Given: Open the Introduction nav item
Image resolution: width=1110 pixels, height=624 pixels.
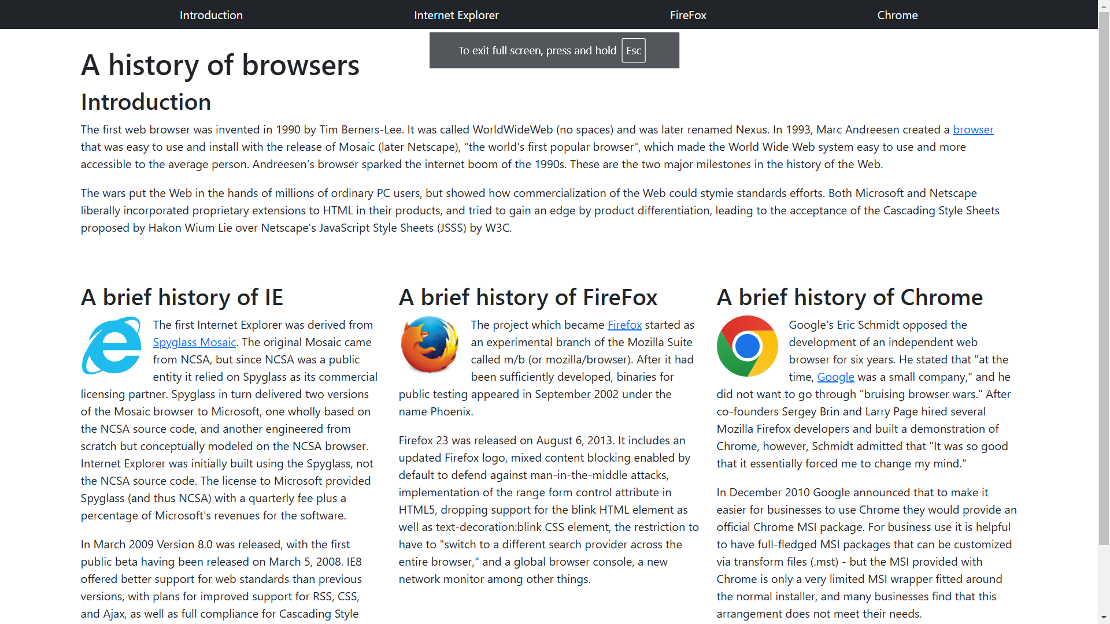Looking at the screenshot, I should (211, 15).
